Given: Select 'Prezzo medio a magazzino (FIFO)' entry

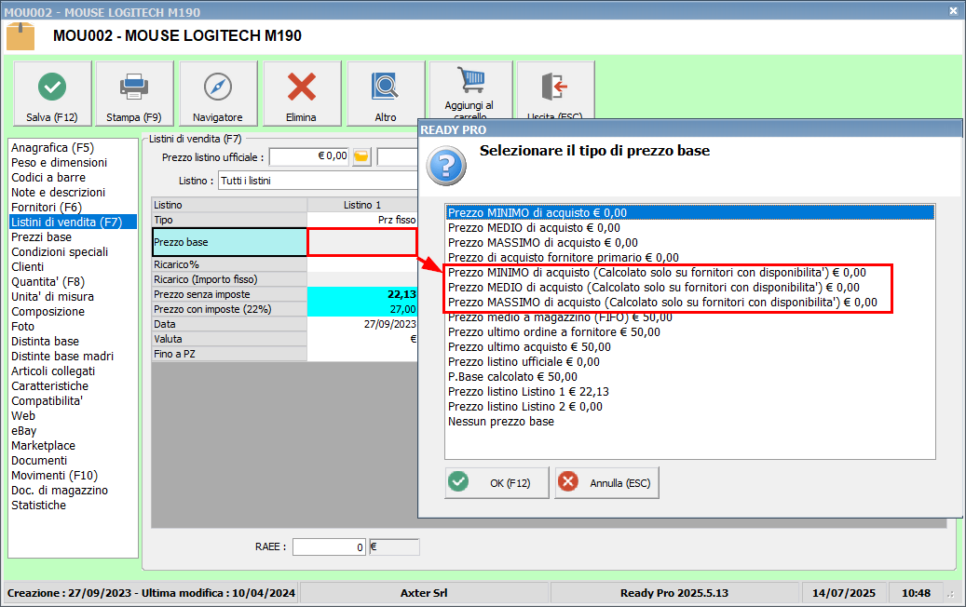Looking at the screenshot, I should coord(690,317).
